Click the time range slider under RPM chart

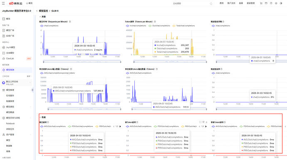tap(82, 62)
